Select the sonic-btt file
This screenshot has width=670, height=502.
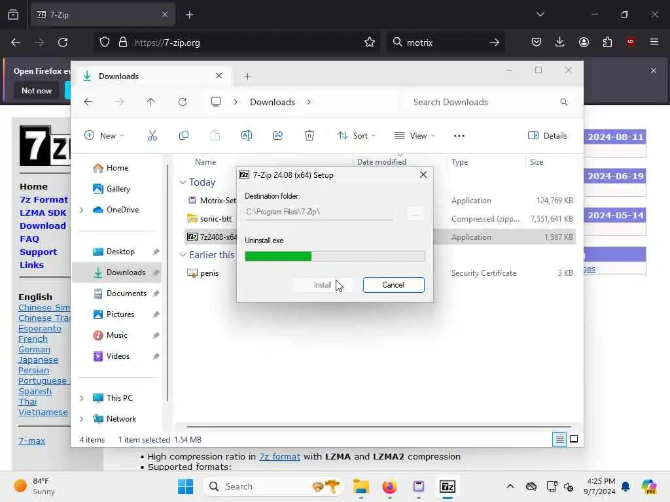click(216, 218)
